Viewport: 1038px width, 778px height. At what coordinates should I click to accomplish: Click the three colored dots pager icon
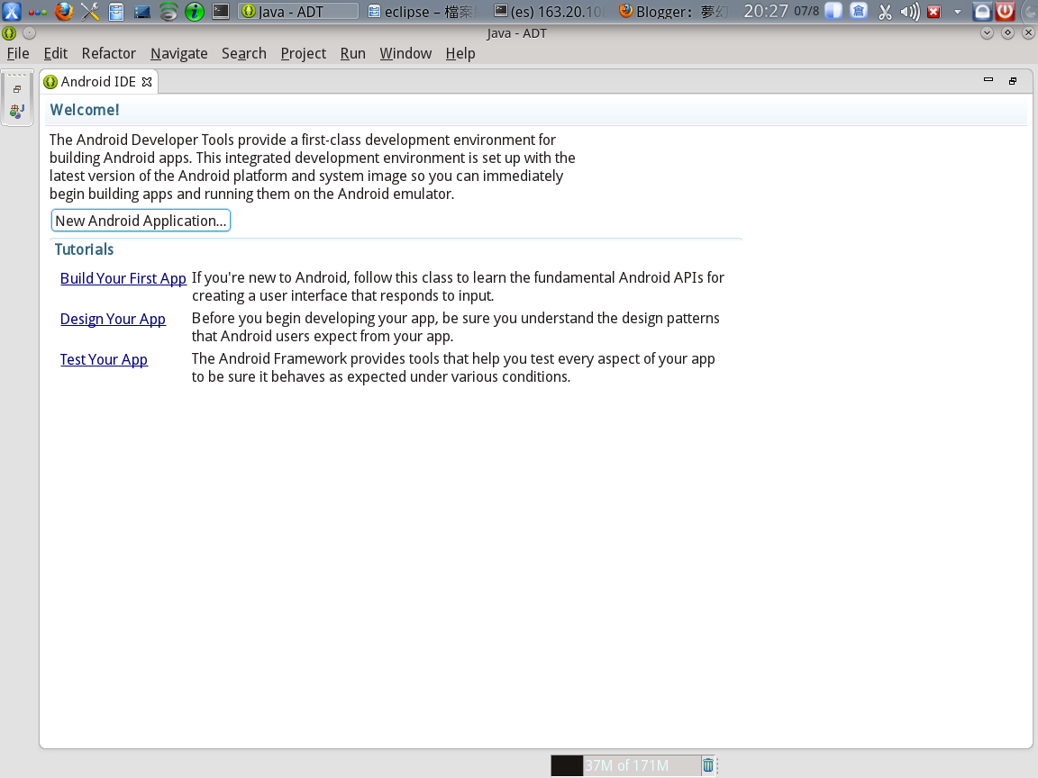click(38, 12)
